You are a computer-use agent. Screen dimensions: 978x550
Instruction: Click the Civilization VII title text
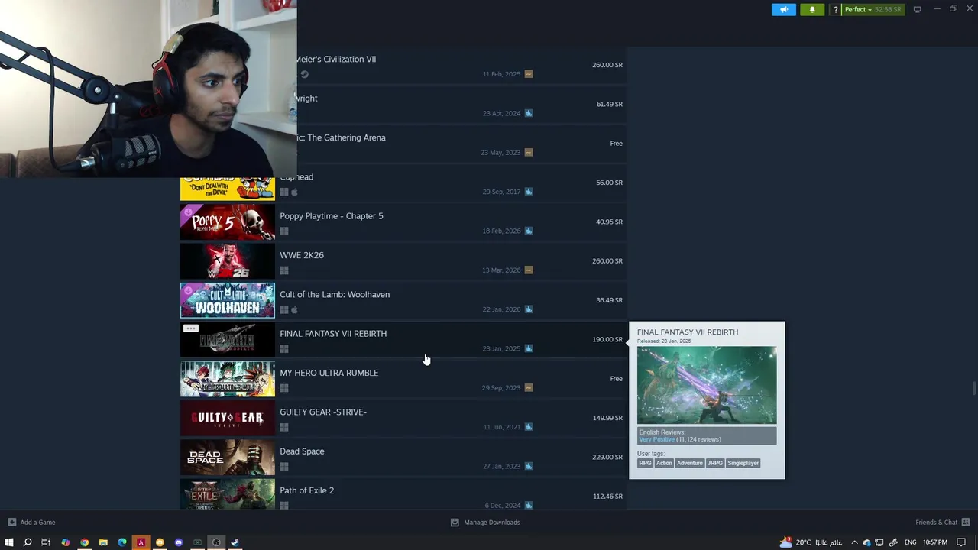tap(336, 59)
